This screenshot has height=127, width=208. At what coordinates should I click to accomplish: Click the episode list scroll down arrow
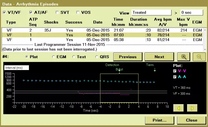(205, 49)
